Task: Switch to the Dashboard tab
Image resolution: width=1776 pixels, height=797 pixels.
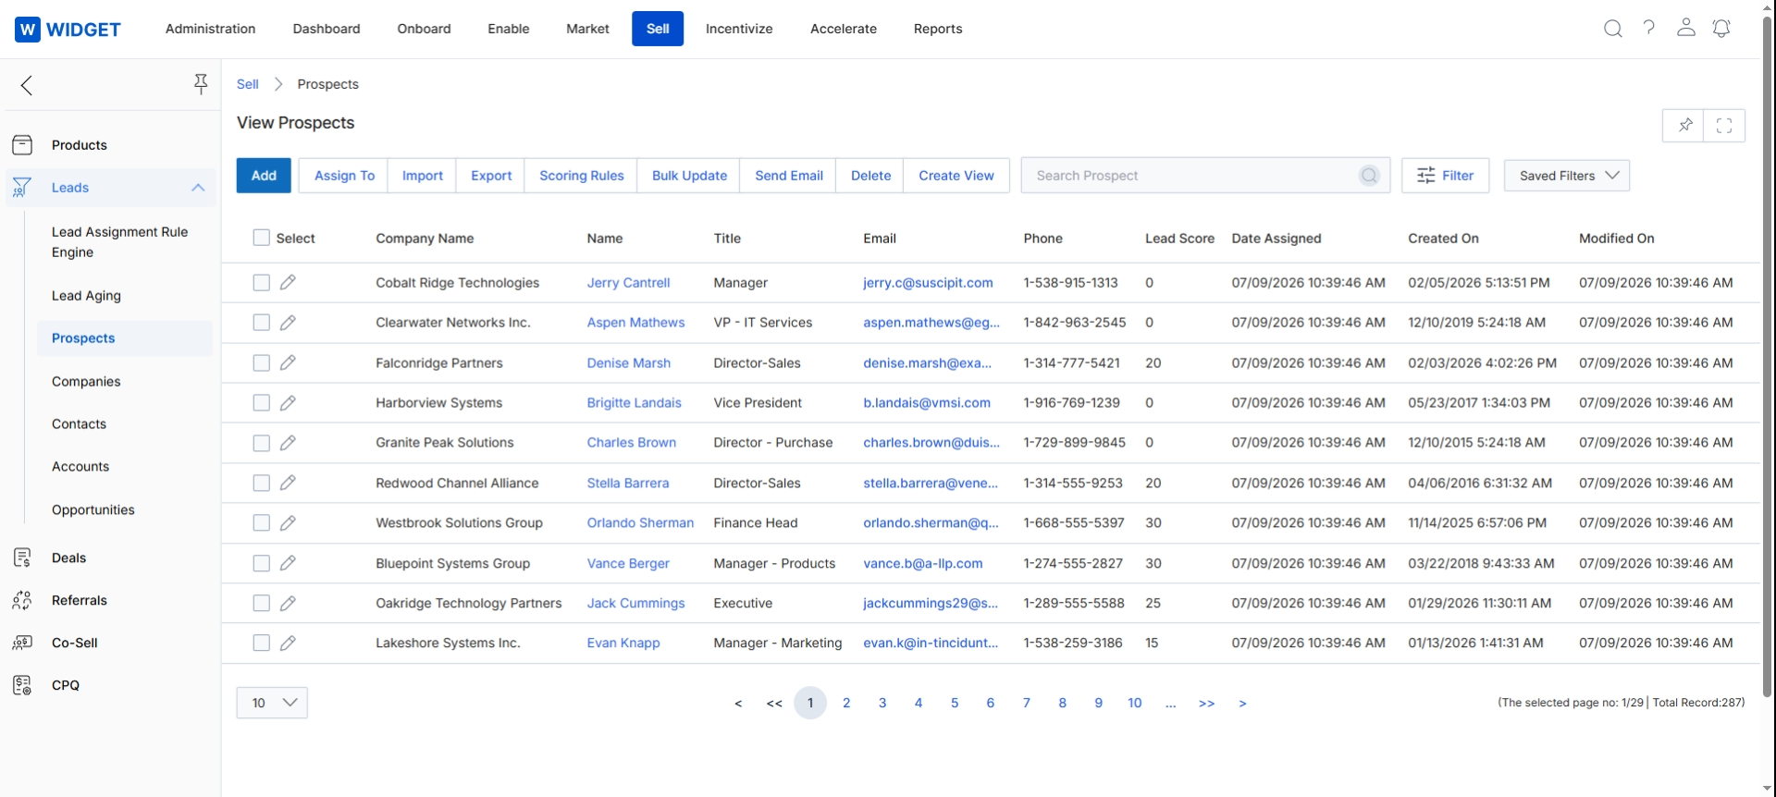Action: click(327, 29)
